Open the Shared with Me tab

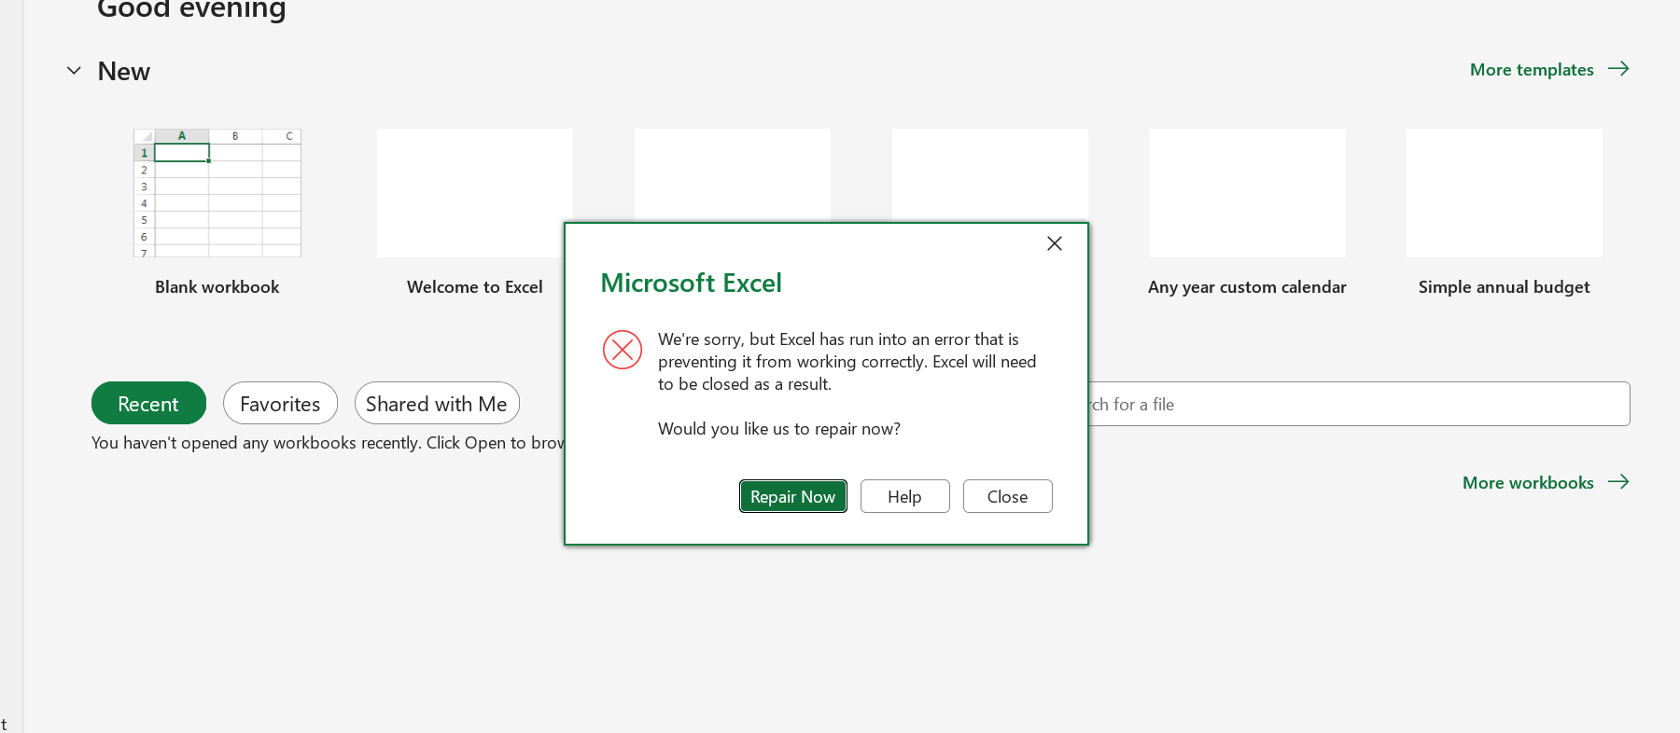(437, 403)
